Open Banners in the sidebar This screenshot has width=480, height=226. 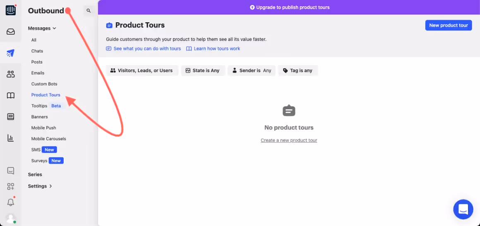pos(39,117)
